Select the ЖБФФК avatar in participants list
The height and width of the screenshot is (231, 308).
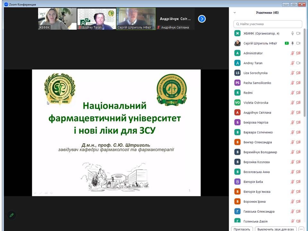pyautogui.click(x=237, y=33)
